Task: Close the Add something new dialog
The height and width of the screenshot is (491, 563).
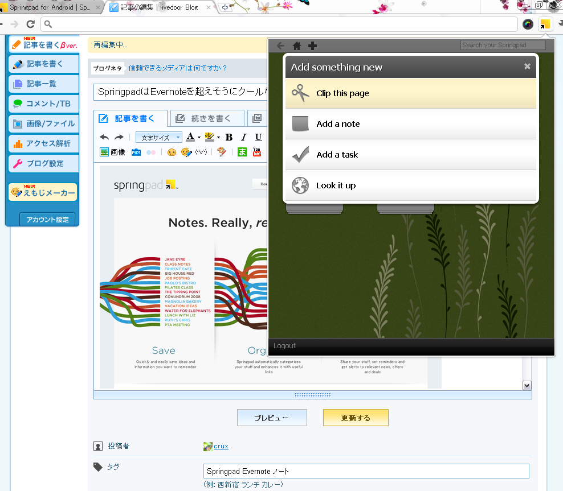Action: point(527,67)
